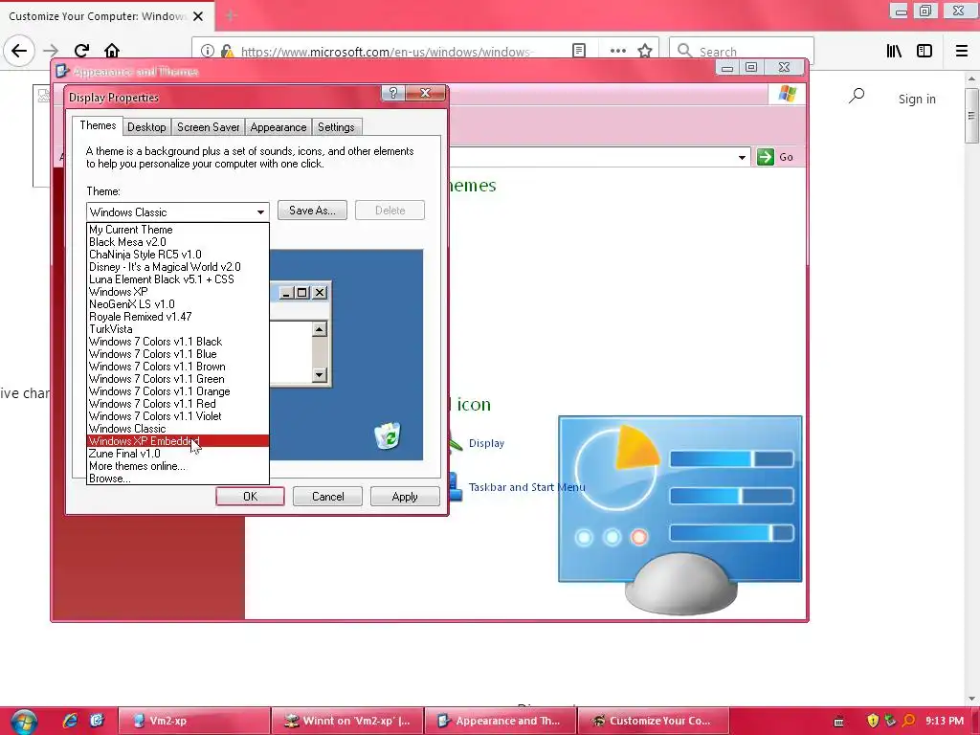Open the Display link in Appearance window

point(486,443)
